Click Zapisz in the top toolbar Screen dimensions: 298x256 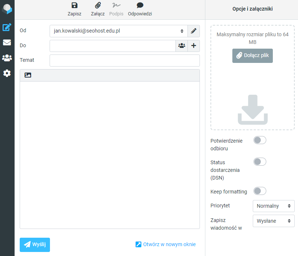click(x=74, y=9)
